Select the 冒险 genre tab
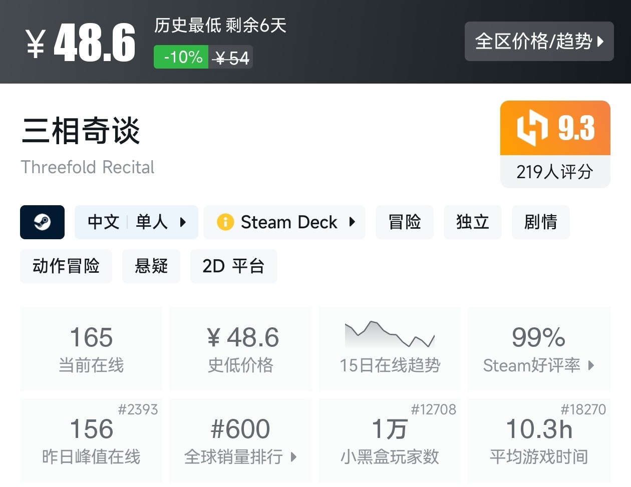The image size is (631, 487). tap(404, 222)
